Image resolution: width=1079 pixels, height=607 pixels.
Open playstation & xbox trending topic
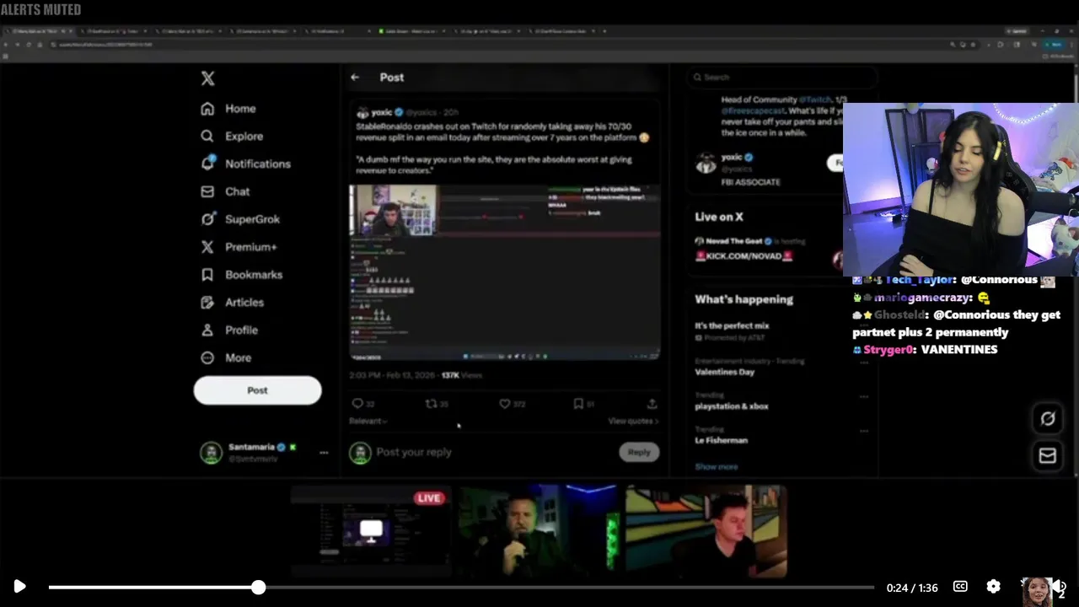click(732, 406)
